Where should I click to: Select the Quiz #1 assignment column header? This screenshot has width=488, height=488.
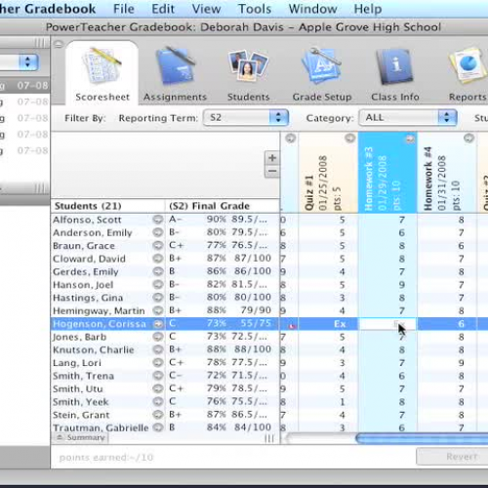point(328,173)
